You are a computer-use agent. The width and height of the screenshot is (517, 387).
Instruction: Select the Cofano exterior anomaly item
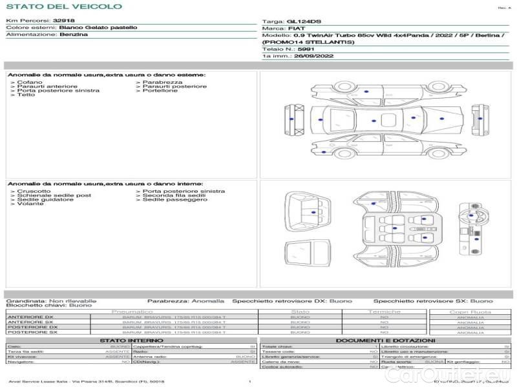tap(30, 83)
